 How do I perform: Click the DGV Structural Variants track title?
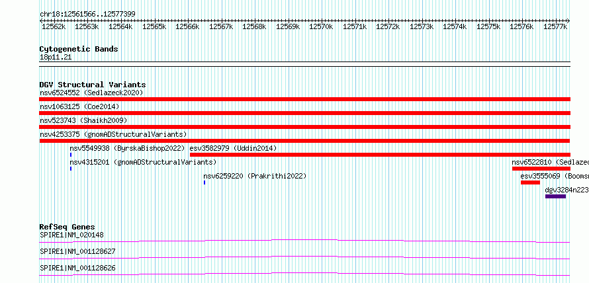(x=93, y=85)
